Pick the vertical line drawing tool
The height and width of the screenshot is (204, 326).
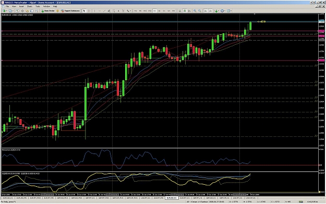tap(95, 11)
